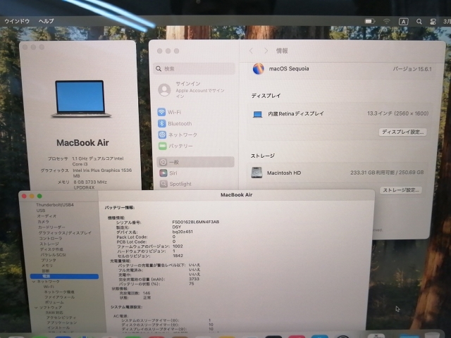Viewport: 451px width, 338px height.
Task: Click the Wi-Fi icon in System Settings sidebar
Action: pos(161,112)
